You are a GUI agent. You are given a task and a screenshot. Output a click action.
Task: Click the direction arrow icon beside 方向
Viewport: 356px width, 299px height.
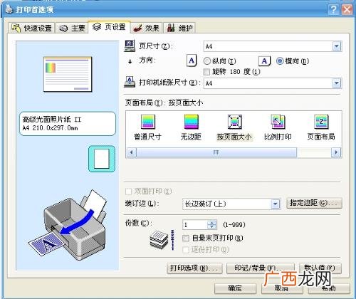(x=130, y=61)
